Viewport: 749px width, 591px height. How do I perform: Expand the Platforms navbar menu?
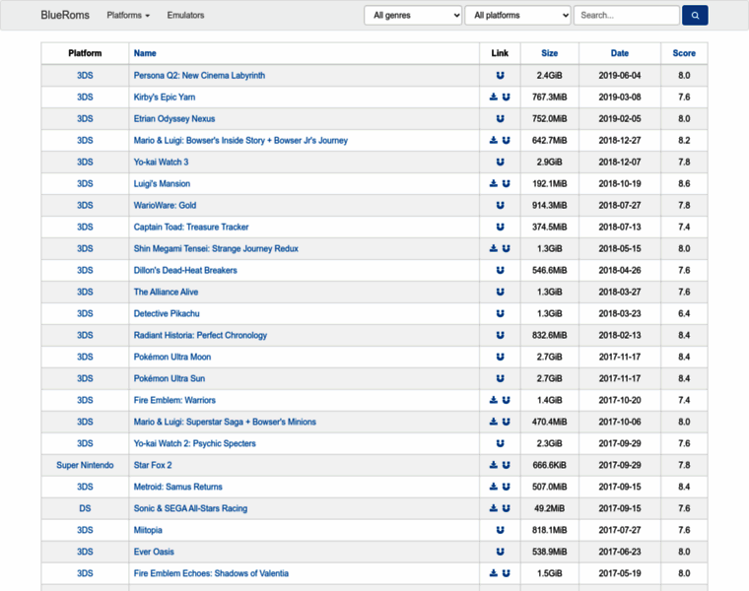(x=128, y=16)
